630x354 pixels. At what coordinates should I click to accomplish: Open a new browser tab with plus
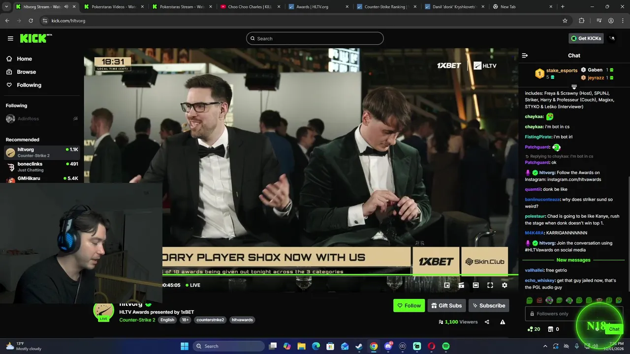563,7
